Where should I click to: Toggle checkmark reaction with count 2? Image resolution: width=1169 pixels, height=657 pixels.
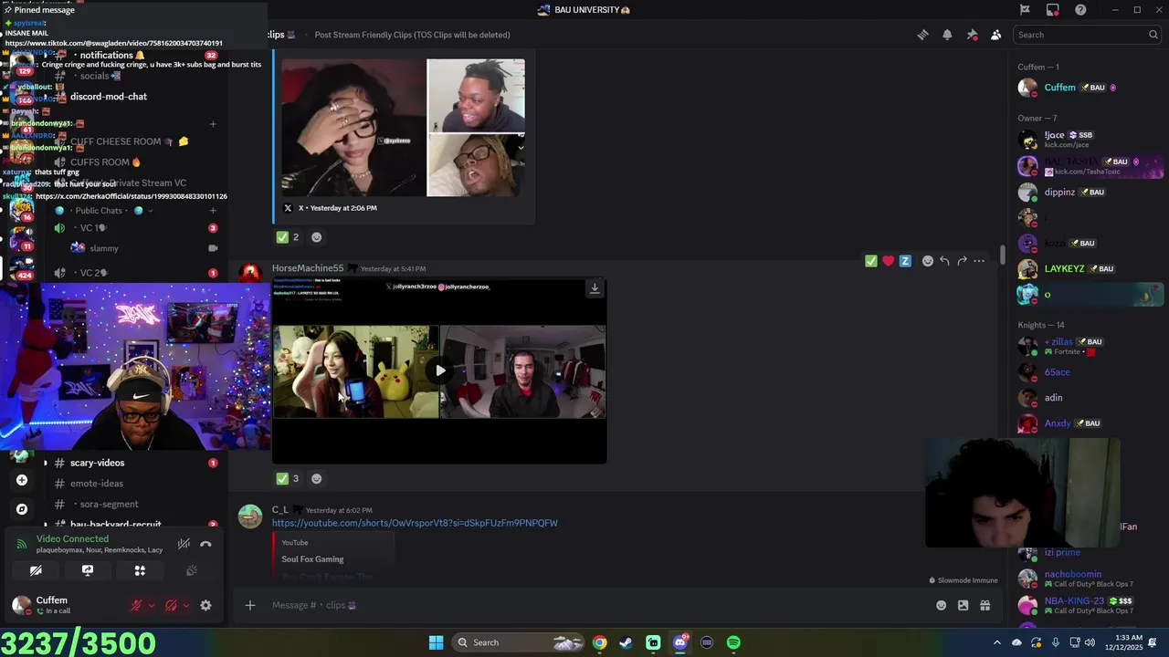[x=289, y=237]
